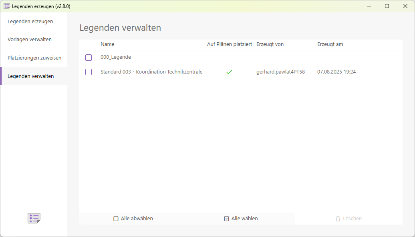Screen dimensions: 415x237
Task: Click the Erzeugt von column header
Action: pos(270,44)
